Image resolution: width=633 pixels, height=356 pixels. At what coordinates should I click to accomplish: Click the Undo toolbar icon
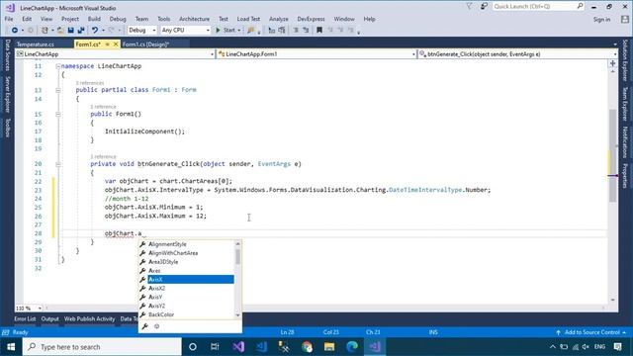[95, 31]
